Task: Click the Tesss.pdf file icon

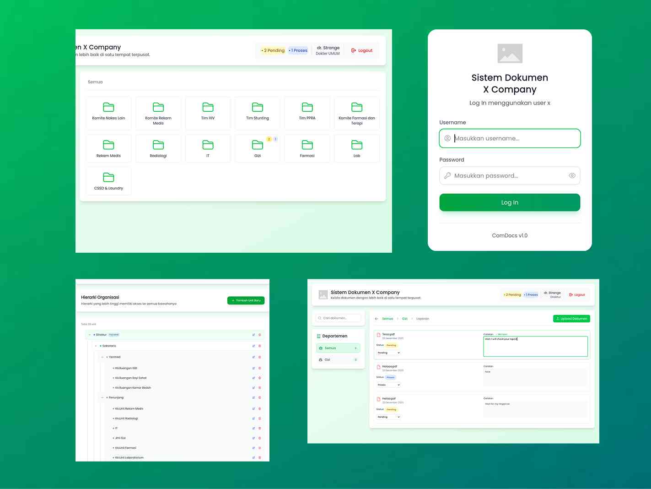Action: coord(378,335)
